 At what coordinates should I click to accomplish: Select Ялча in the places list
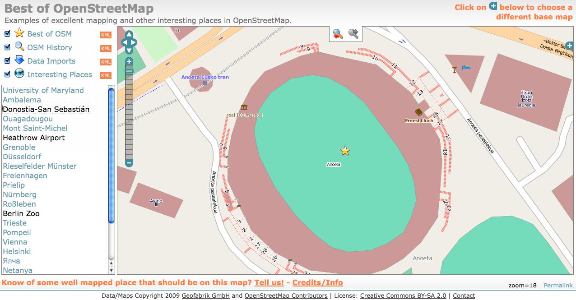tap(11, 261)
